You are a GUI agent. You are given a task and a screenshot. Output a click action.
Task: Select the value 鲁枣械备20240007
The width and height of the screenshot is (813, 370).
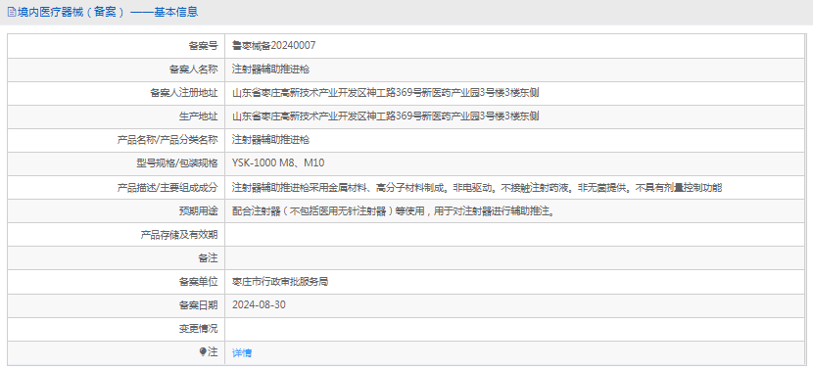click(273, 46)
